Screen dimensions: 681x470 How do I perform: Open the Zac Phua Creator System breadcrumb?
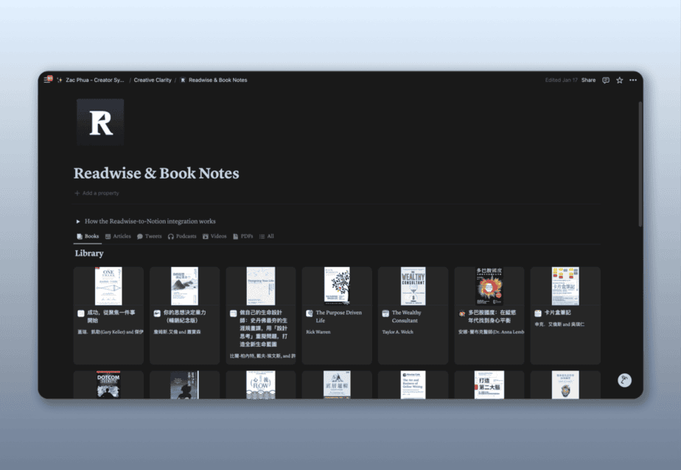pyautogui.click(x=94, y=80)
